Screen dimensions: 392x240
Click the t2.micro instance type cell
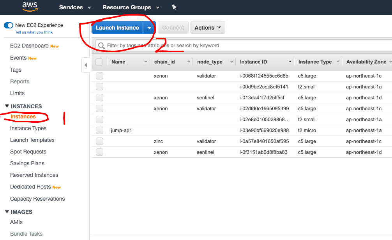pyautogui.click(x=307, y=131)
